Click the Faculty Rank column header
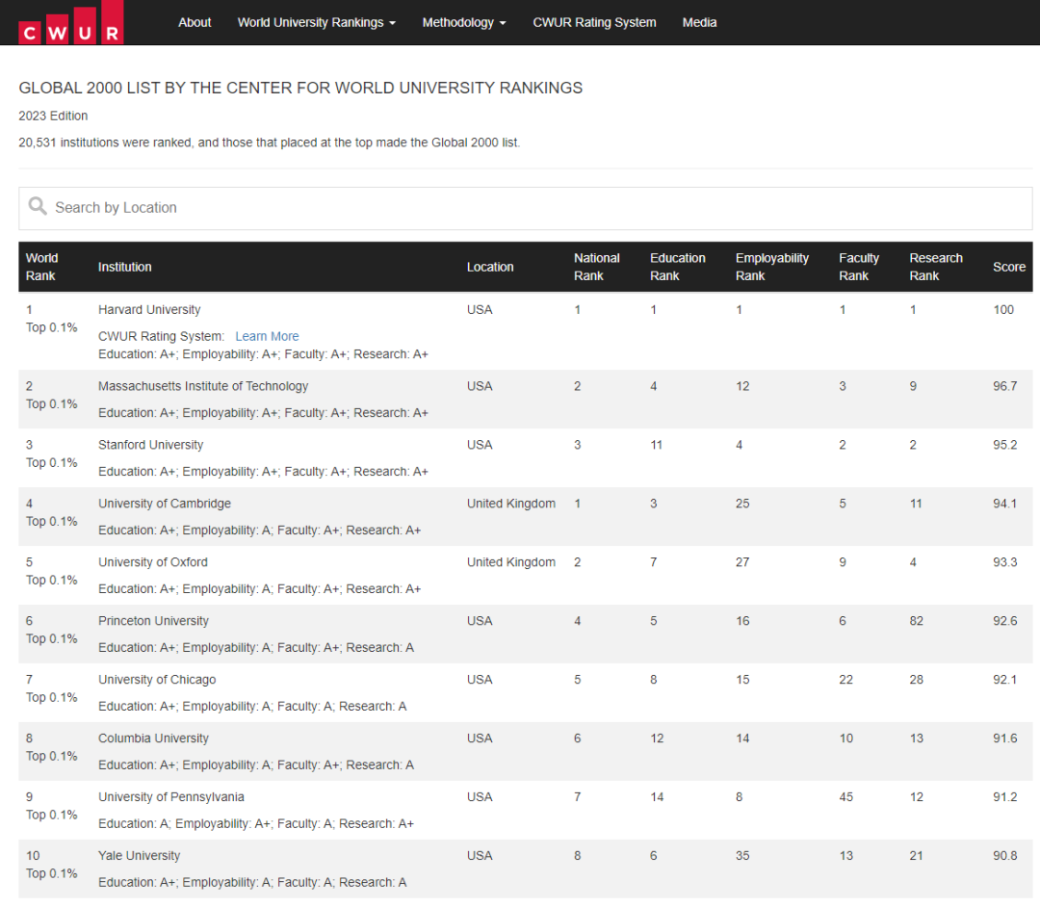This screenshot has width=1040, height=907. (x=859, y=267)
